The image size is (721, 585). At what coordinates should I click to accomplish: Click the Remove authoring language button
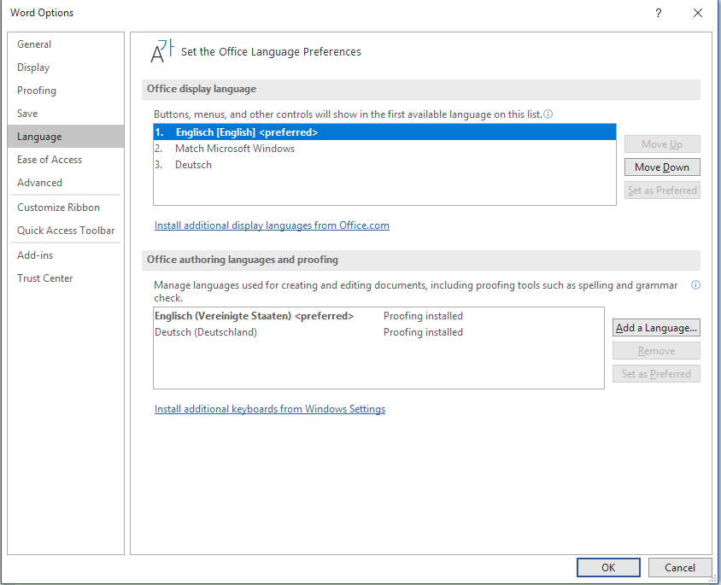tap(656, 351)
